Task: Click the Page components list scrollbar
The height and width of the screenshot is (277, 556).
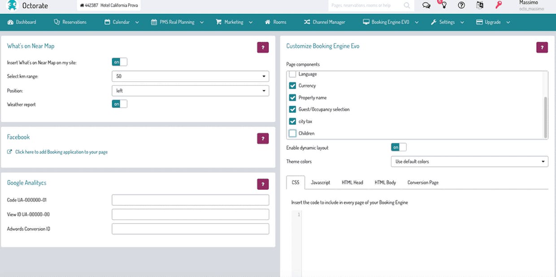Action: (545, 117)
